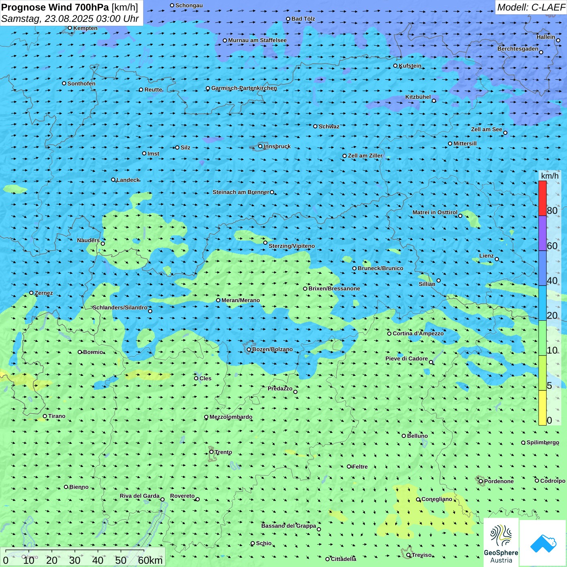
Task: Click the '60km' scale bar label
Action: pos(150,560)
